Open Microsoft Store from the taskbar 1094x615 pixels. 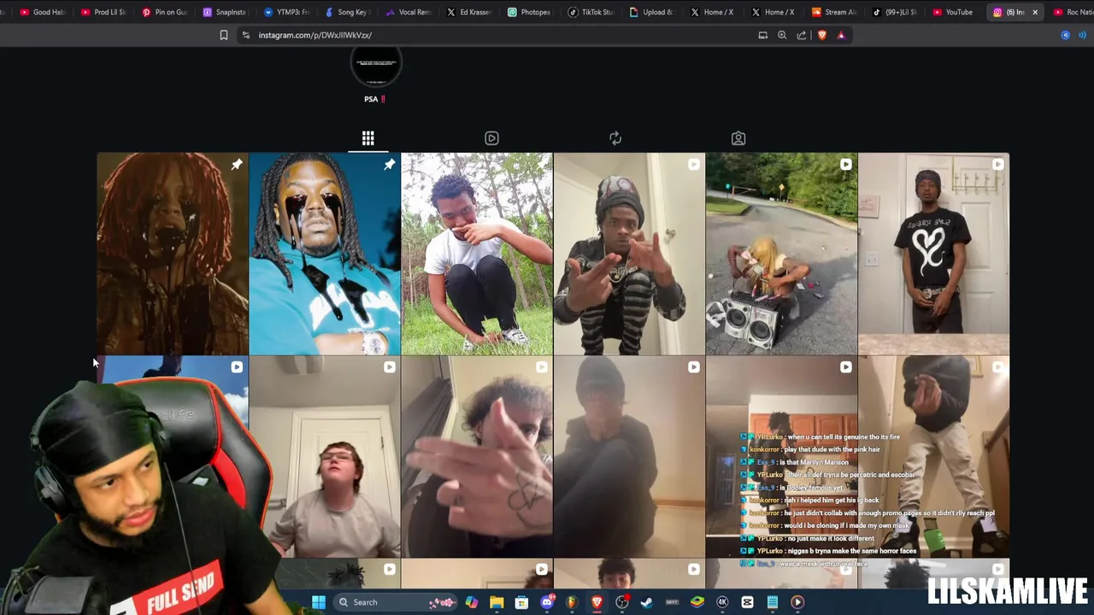tap(521, 602)
